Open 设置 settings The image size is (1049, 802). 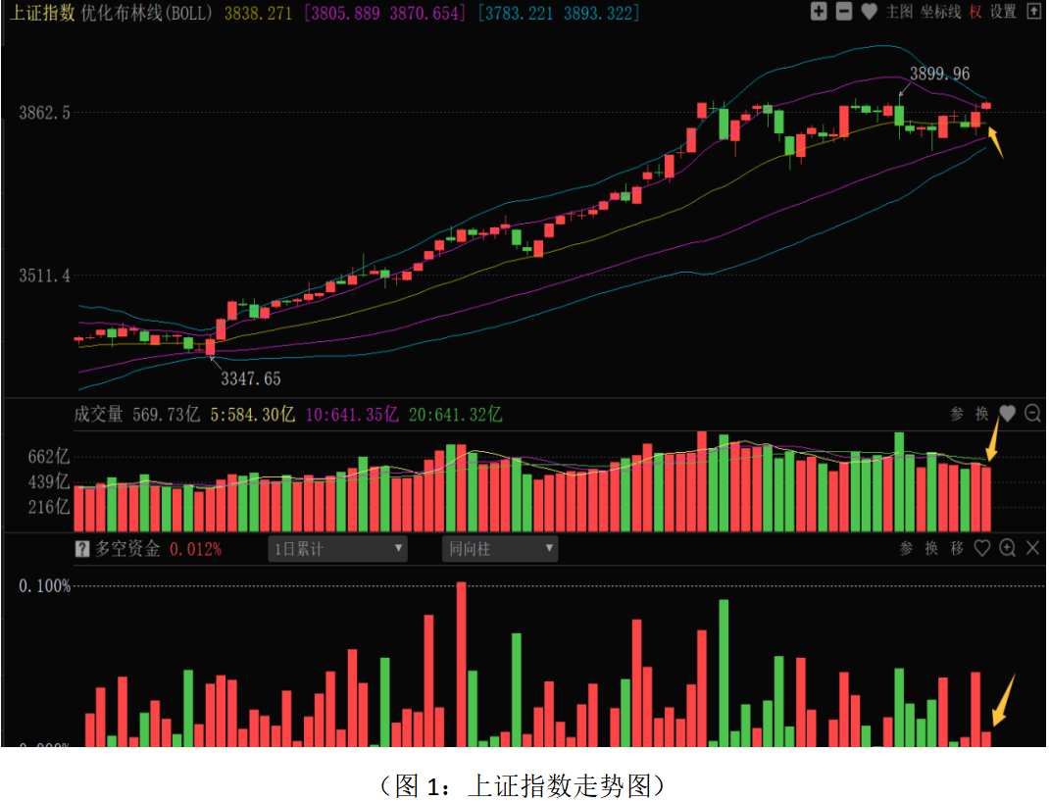[1003, 12]
